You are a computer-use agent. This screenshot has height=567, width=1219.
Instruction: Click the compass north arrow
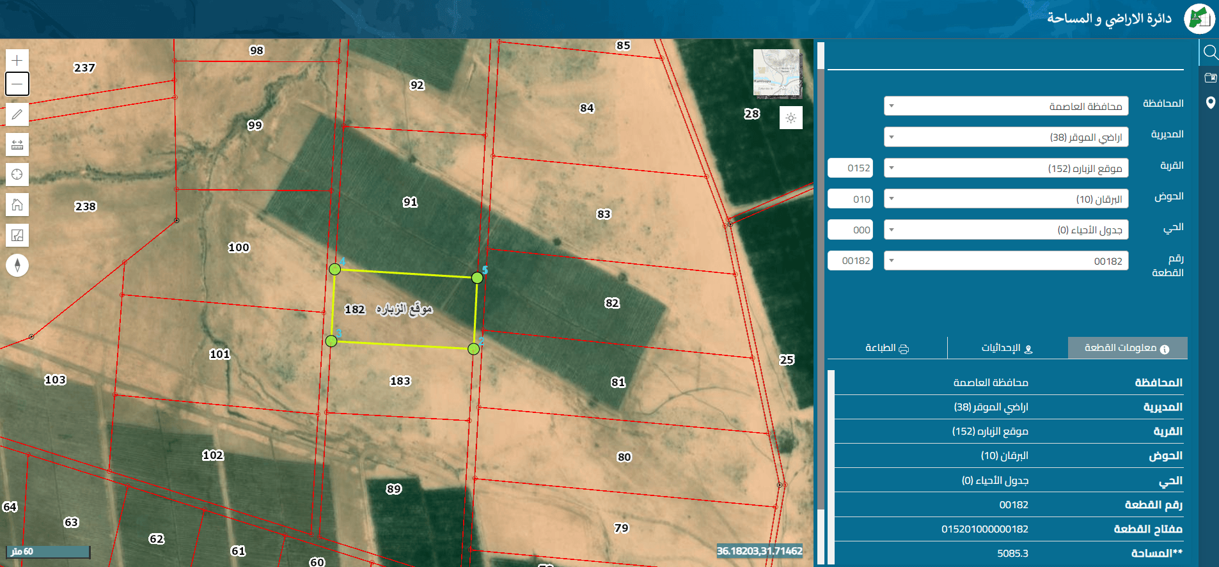tap(17, 265)
